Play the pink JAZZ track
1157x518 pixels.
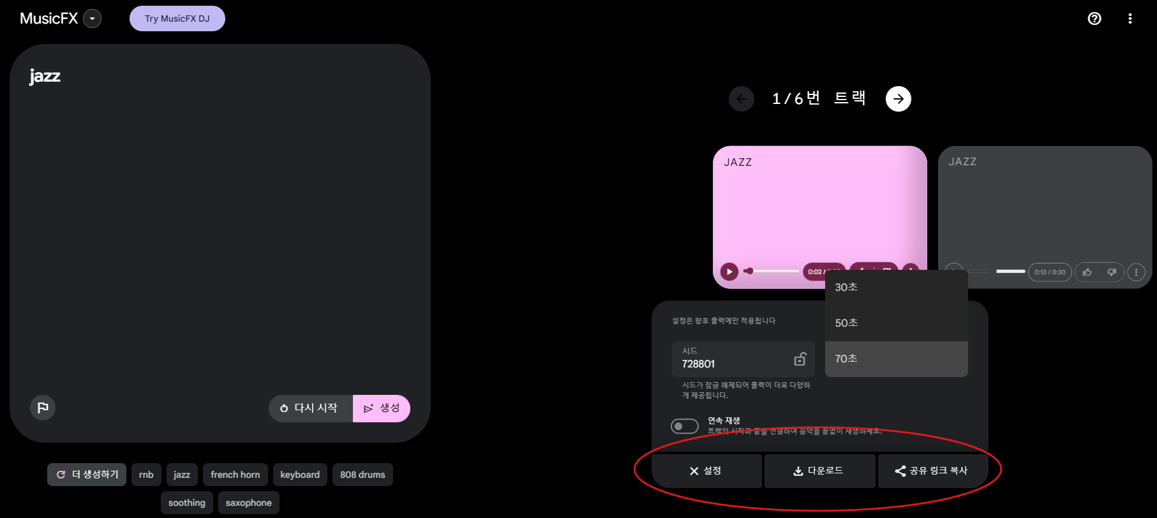[x=729, y=272]
